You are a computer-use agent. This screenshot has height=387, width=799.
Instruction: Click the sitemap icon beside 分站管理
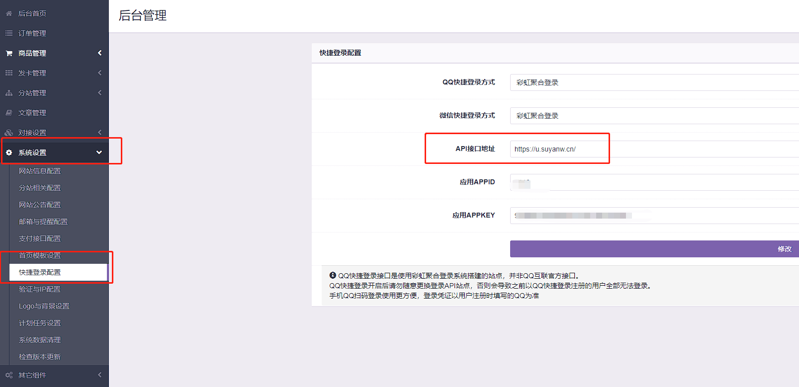(9, 93)
